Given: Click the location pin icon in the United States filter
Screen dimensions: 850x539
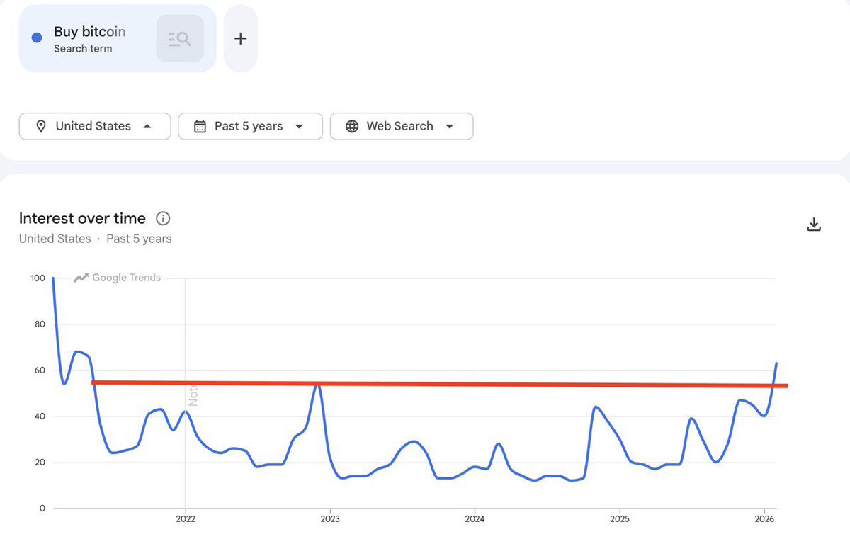Looking at the screenshot, I should [41, 126].
